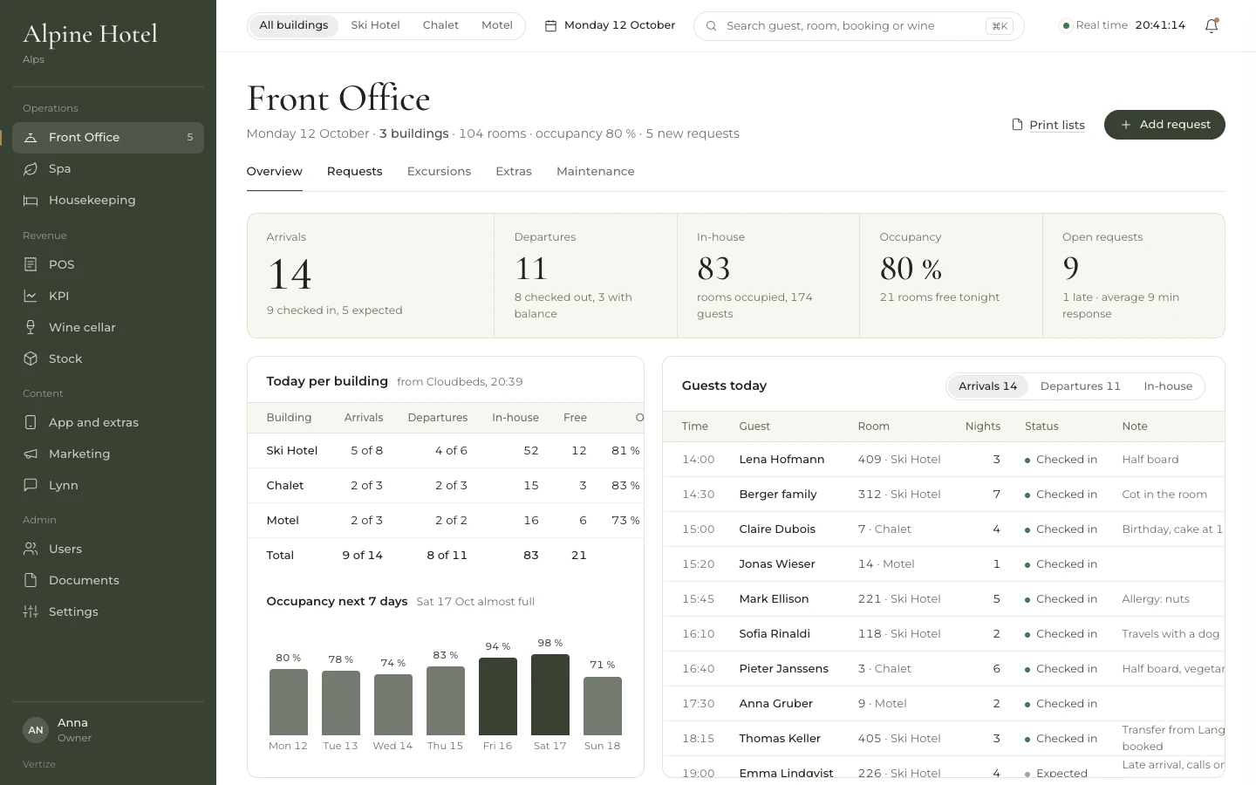Viewport: 1256px width, 785px height.
Task: Open the notifications bell
Action: 1212,26
